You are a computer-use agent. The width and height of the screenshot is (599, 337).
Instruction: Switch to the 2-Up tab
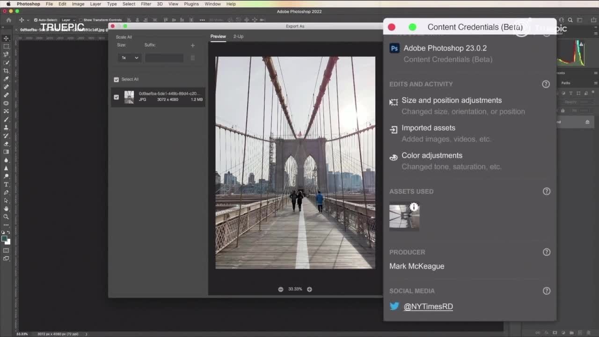[x=238, y=37]
